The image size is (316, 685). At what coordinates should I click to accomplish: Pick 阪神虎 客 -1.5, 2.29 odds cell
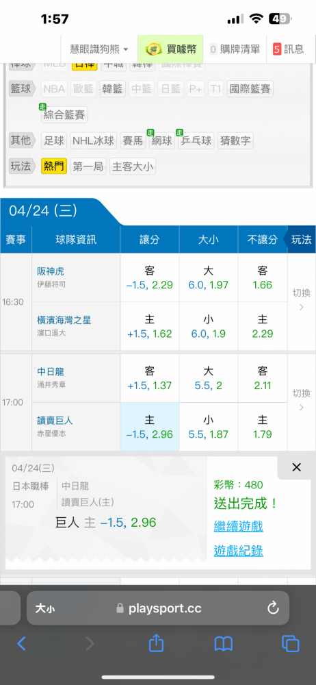tap(150, 278)
